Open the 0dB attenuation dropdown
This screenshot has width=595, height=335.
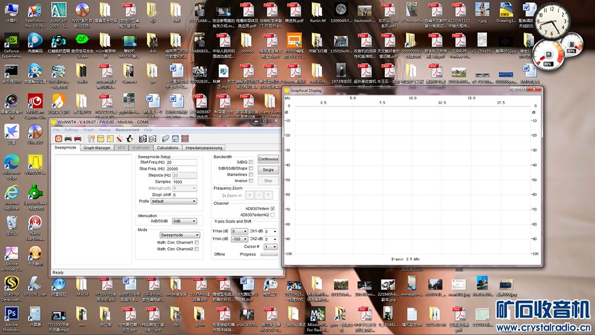pos(184,221)
